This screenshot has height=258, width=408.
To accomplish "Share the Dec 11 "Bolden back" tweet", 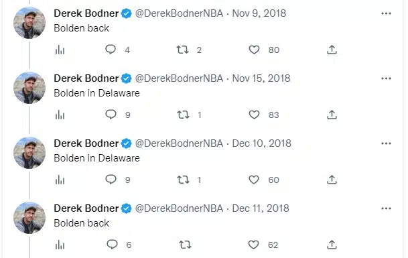I will [332, 245].
